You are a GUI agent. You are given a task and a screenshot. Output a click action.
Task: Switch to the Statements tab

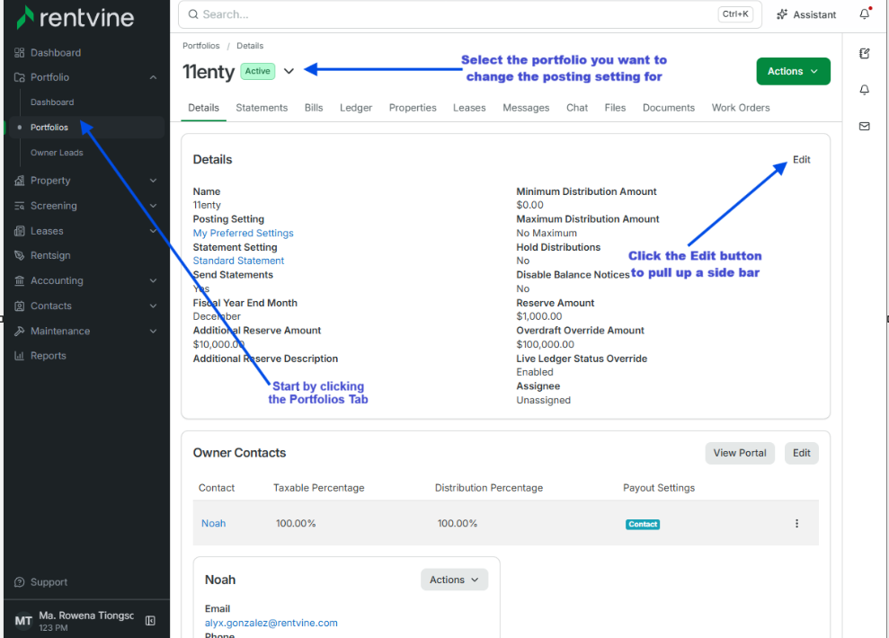262,108
